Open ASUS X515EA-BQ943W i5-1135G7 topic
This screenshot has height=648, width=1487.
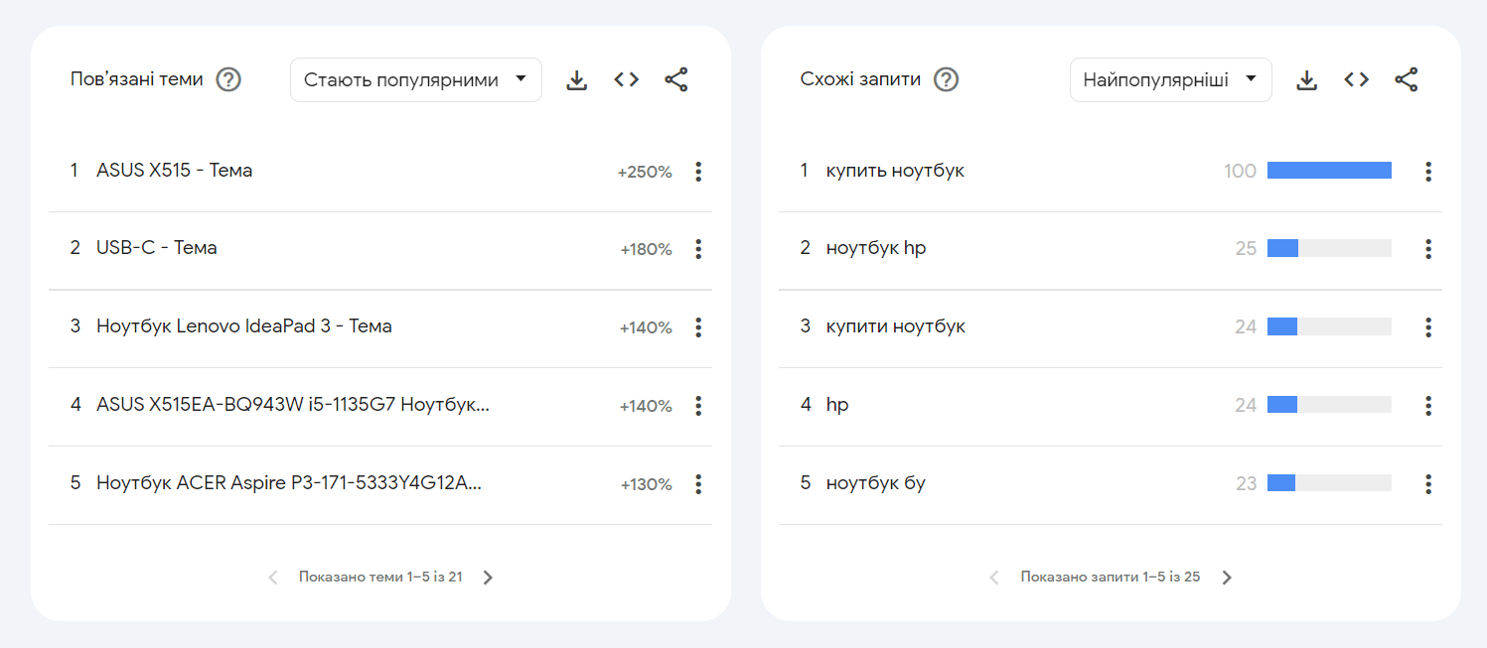click(x=293, y=405)
